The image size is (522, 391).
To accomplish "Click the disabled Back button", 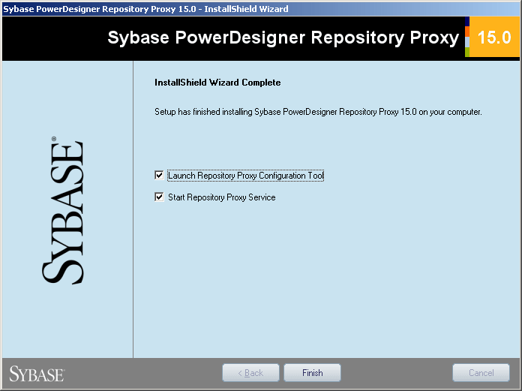I will tap(250, 373).
